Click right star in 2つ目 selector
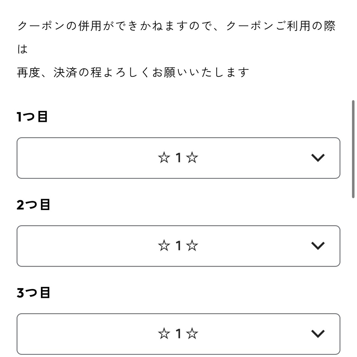The image size is (357, 357). point(192,246)
